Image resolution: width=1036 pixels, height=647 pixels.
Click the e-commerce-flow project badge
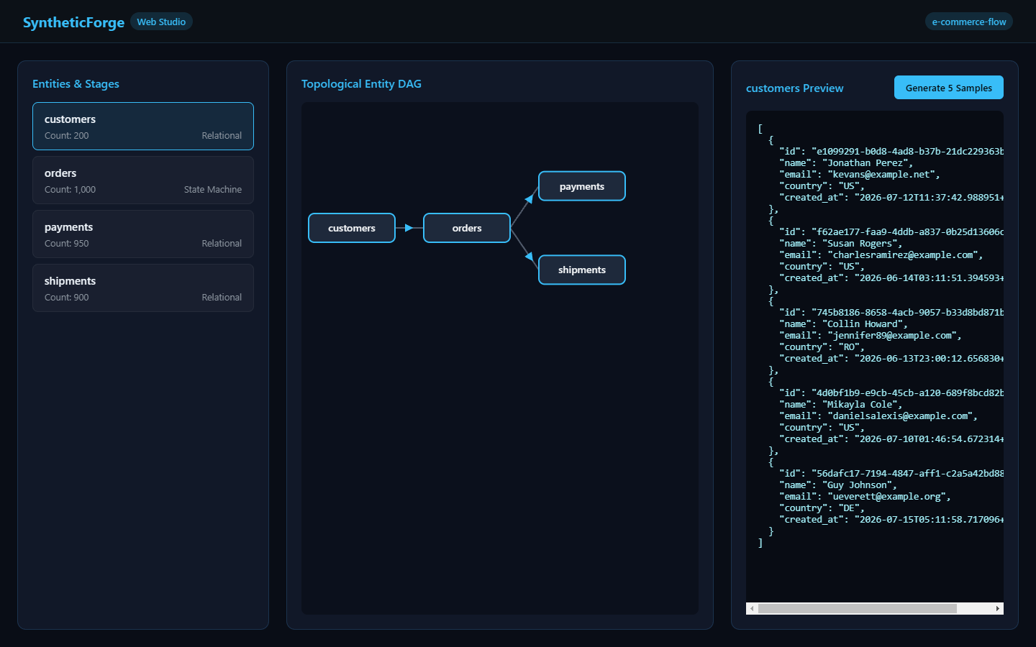[969, 22]
